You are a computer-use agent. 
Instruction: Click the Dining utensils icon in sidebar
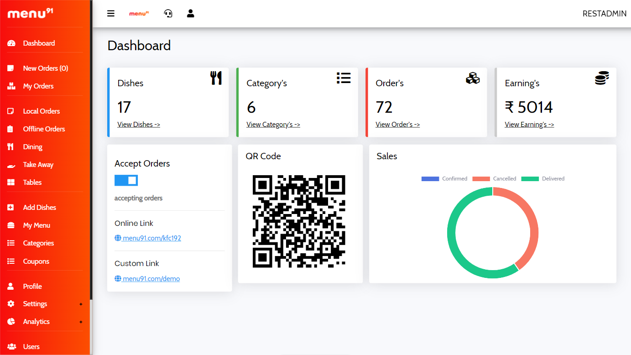10,147
